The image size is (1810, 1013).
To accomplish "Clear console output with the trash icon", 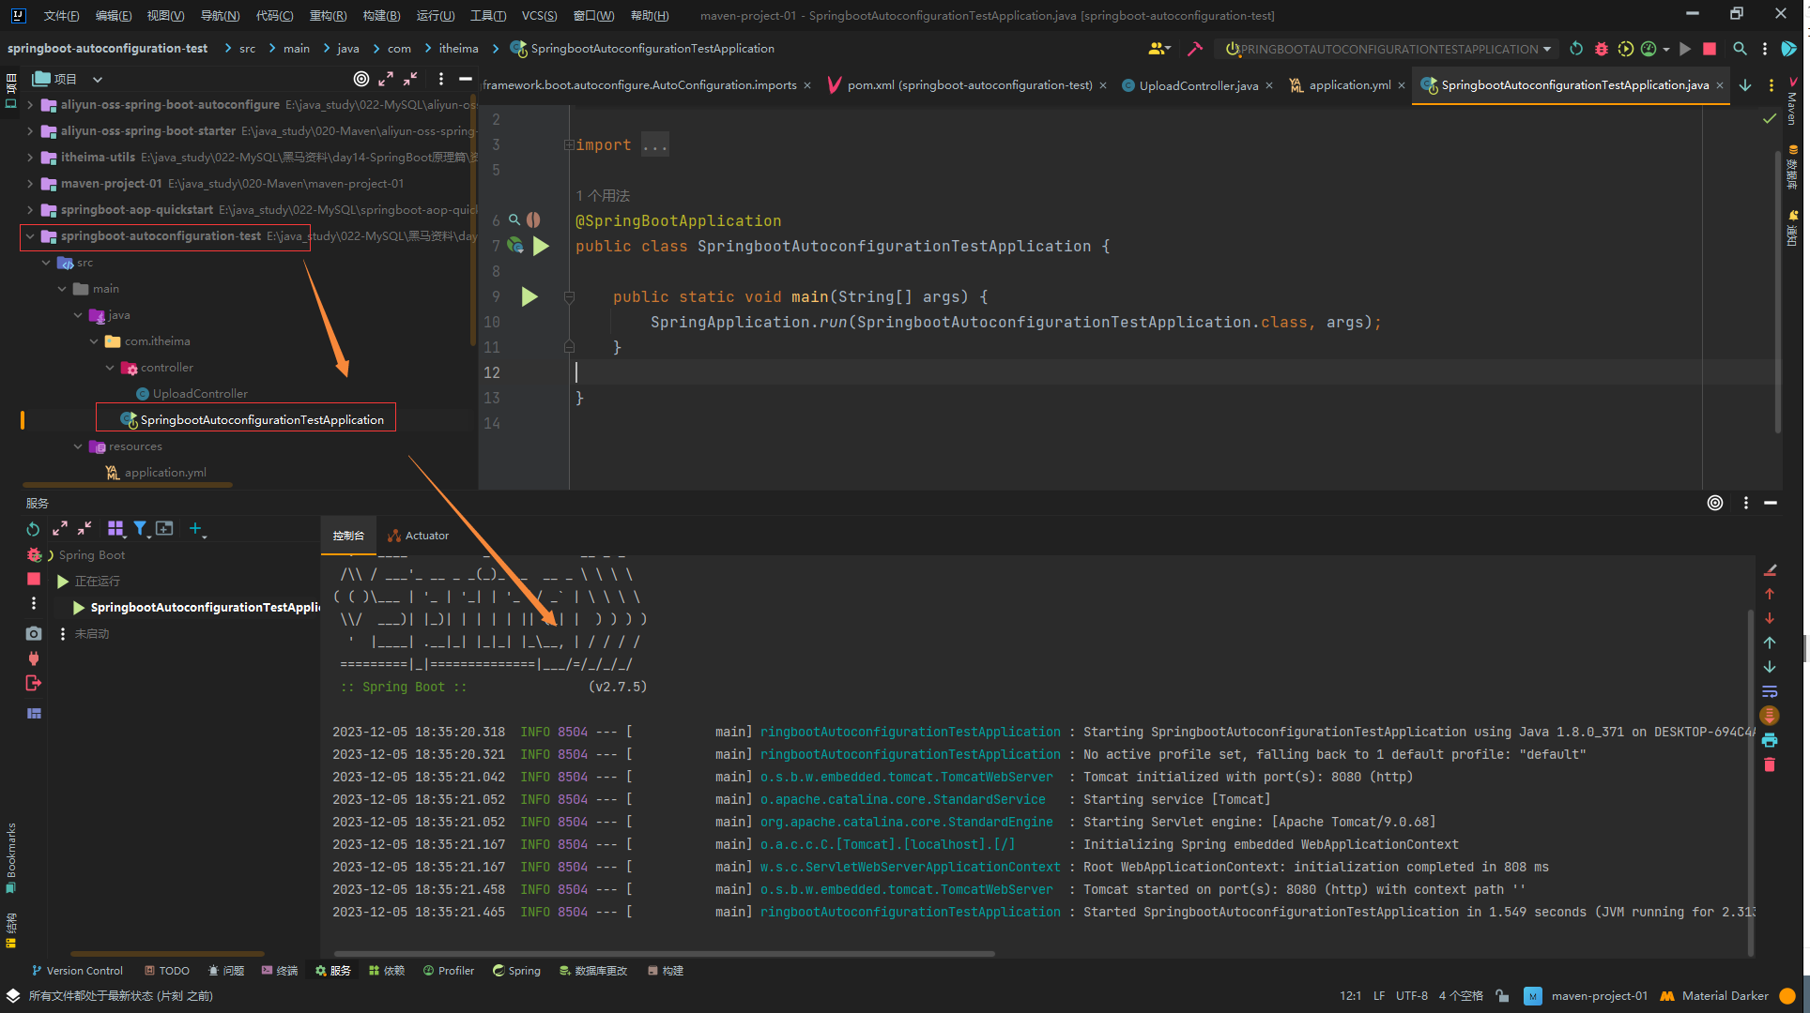I will coord(1770,765).
